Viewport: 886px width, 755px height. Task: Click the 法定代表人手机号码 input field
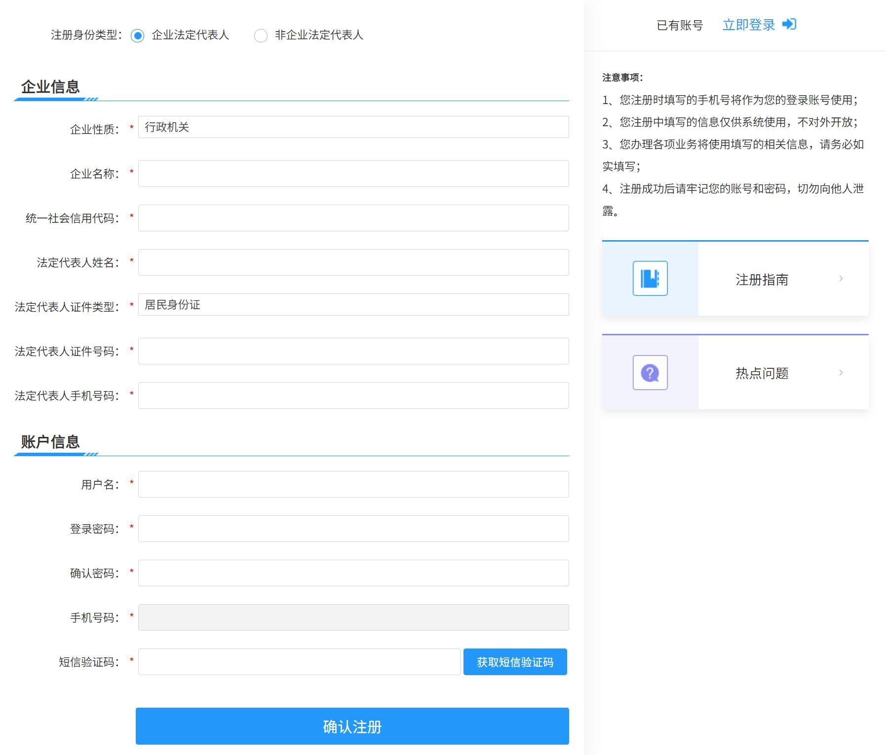(353, 395)
